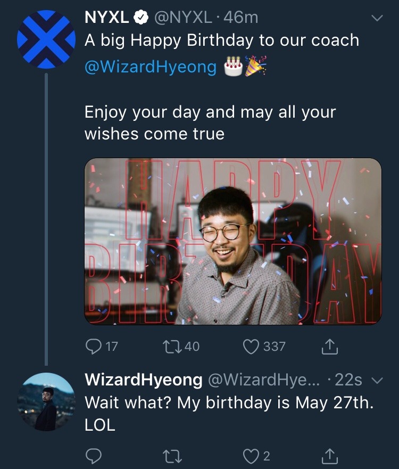Like WizardHyeong's reply with 2 likes
Image resolution: width=399 pixels, height=469 pixels.
[x=251, y=456]
